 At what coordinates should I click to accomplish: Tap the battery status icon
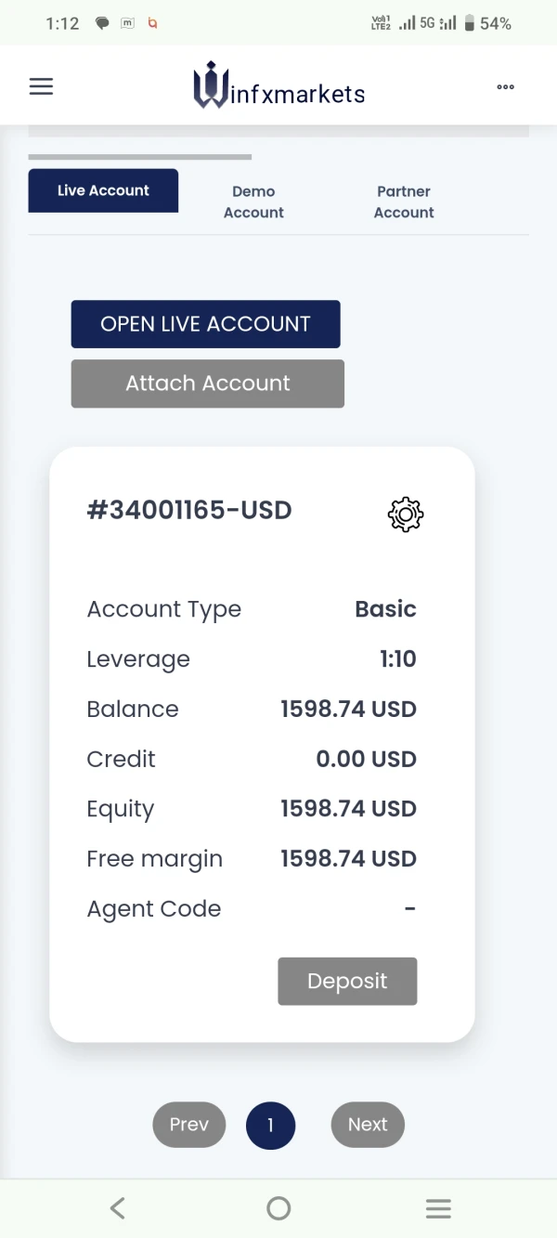click(470, 23)
